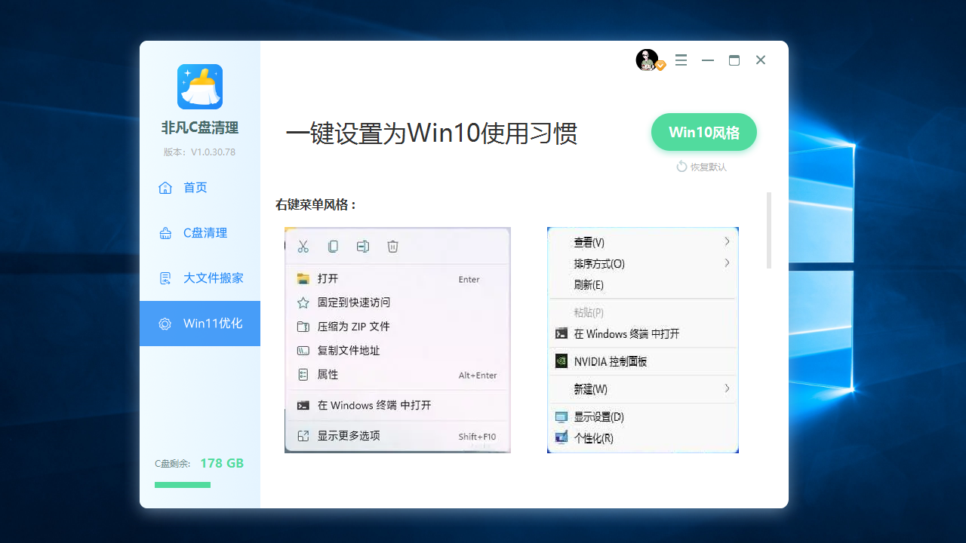Viewport: 966px width, 543px height.
Task: Open the user avatar dropdown arrow
Action: tap(660, 66)
